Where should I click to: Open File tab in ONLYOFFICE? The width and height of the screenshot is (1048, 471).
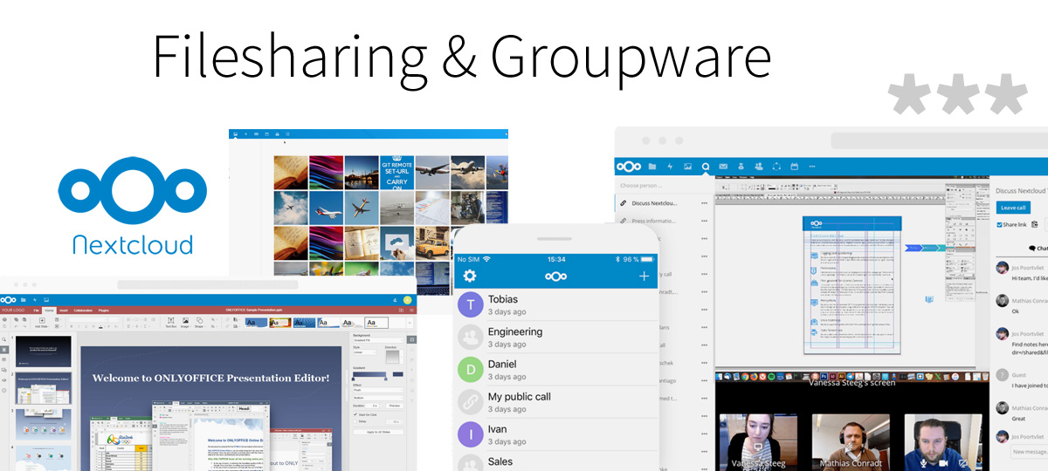pyautogui.click(x=36, y=311)
